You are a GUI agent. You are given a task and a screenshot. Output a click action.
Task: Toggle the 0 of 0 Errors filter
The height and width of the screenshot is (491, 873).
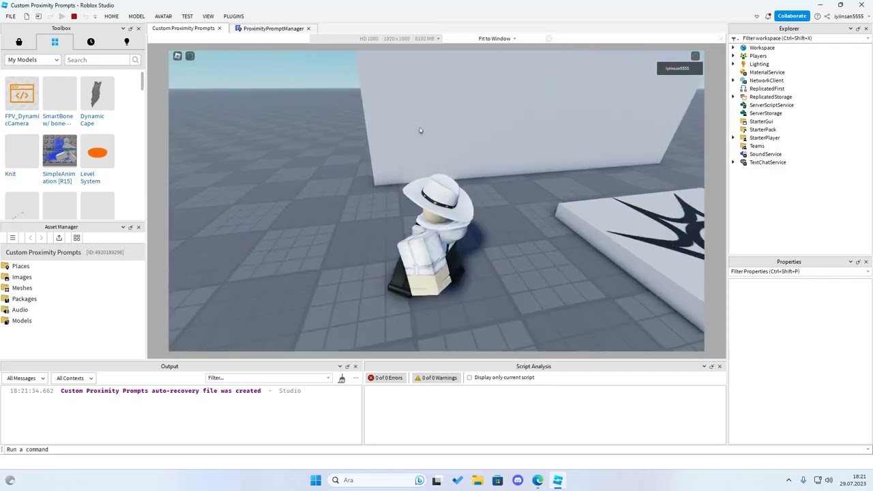385,378
